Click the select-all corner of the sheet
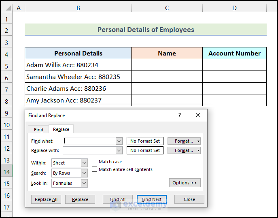 6,8
